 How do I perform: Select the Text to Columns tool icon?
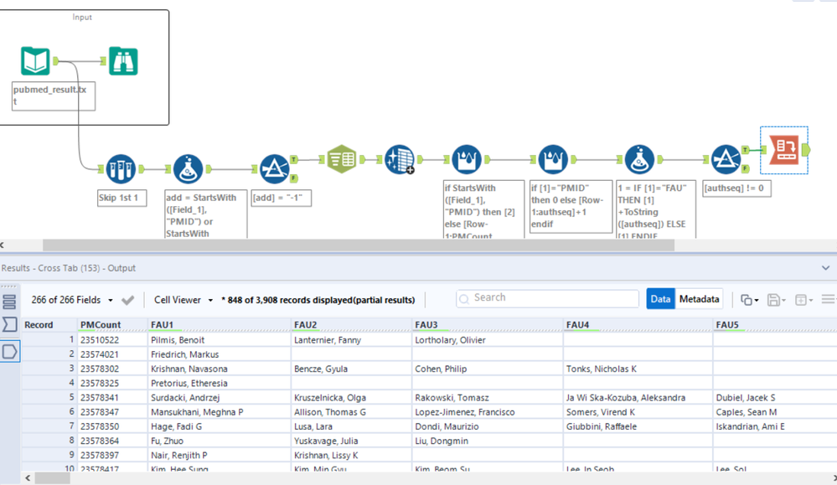click(x=400, y=159)
